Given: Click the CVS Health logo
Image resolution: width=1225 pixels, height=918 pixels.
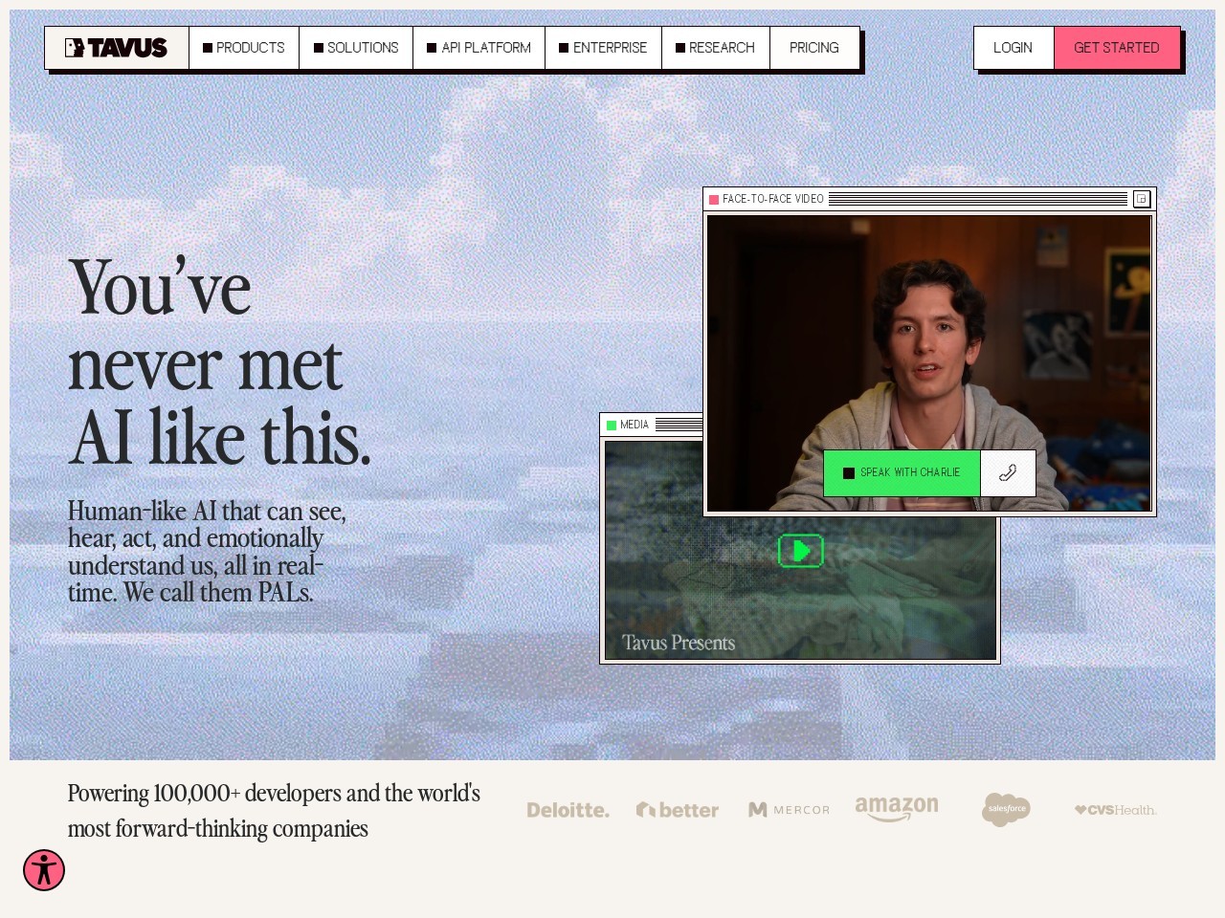Looking at the screenshot, I should point(1115,810).
